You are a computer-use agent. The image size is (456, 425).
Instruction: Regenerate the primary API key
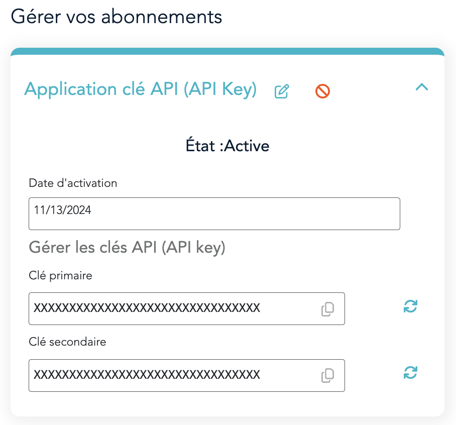click(411, 306)
